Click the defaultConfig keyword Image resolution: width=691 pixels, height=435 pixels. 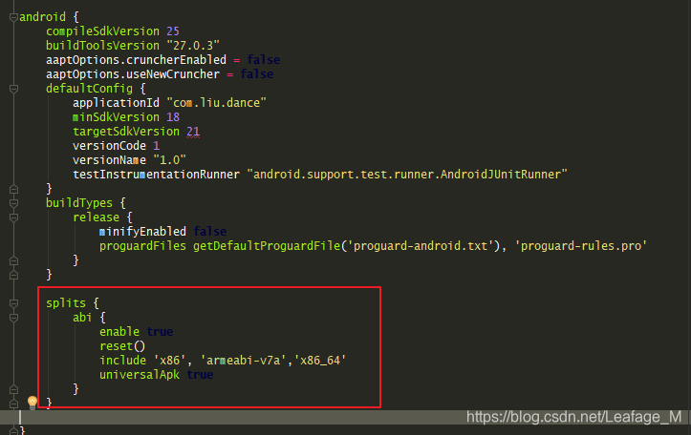coord(89,89)
